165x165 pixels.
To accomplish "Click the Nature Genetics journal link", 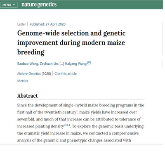I will (29, 74).
